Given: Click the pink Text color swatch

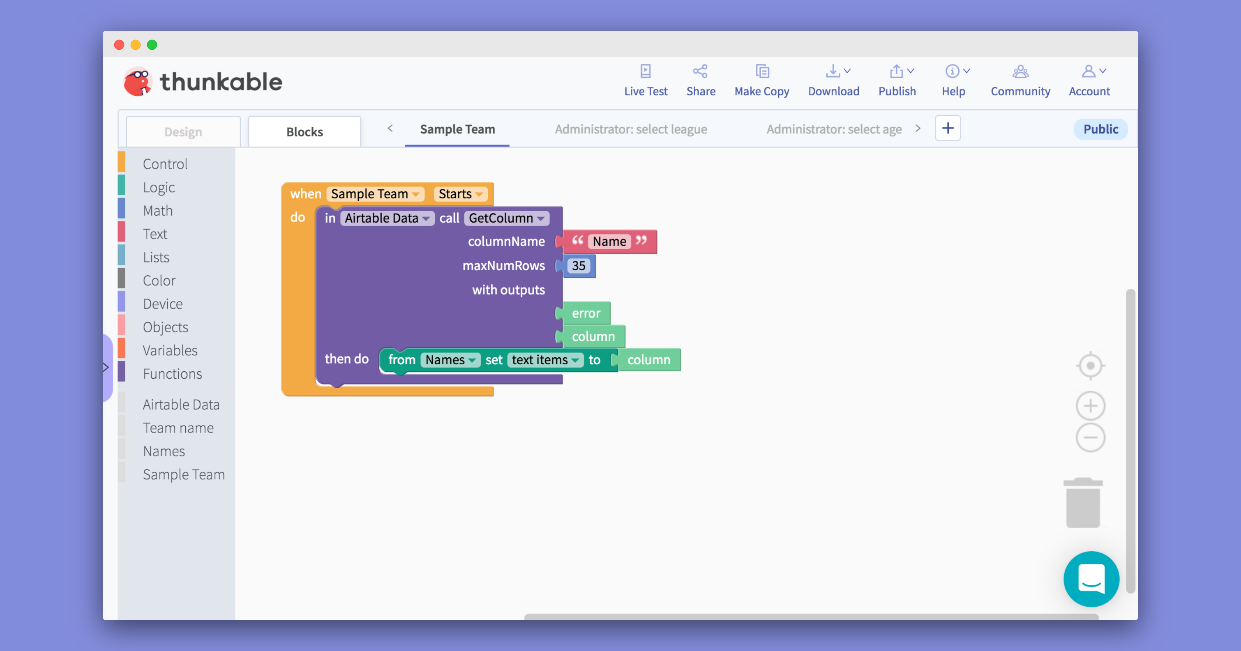Looking at the screenshot, I should click(x=121, y=232).
